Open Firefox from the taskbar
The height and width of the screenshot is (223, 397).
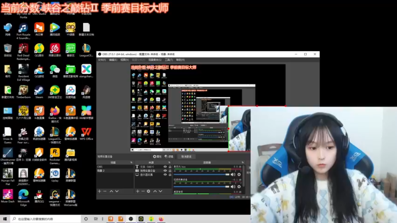[x=161, y=219]
